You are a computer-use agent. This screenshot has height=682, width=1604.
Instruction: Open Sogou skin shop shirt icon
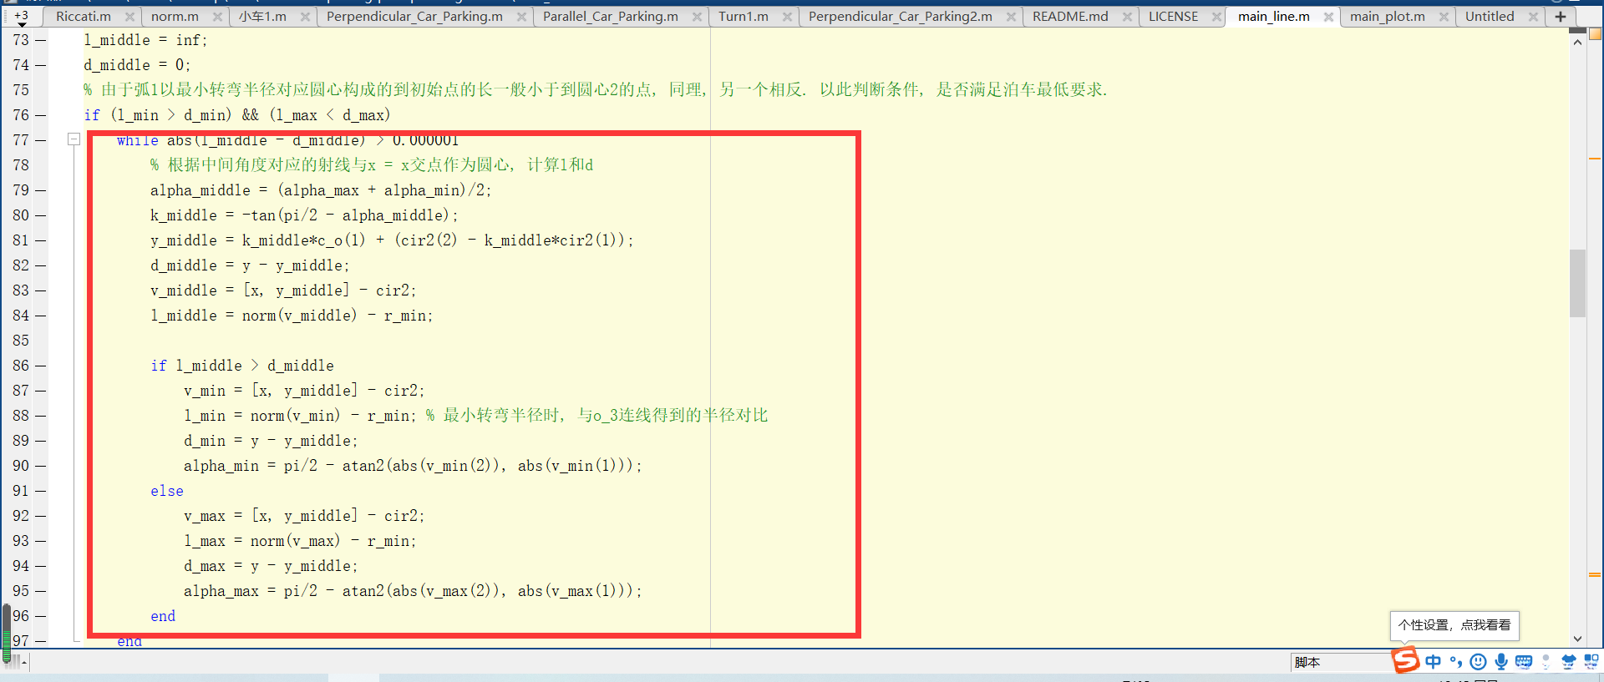1568,662
